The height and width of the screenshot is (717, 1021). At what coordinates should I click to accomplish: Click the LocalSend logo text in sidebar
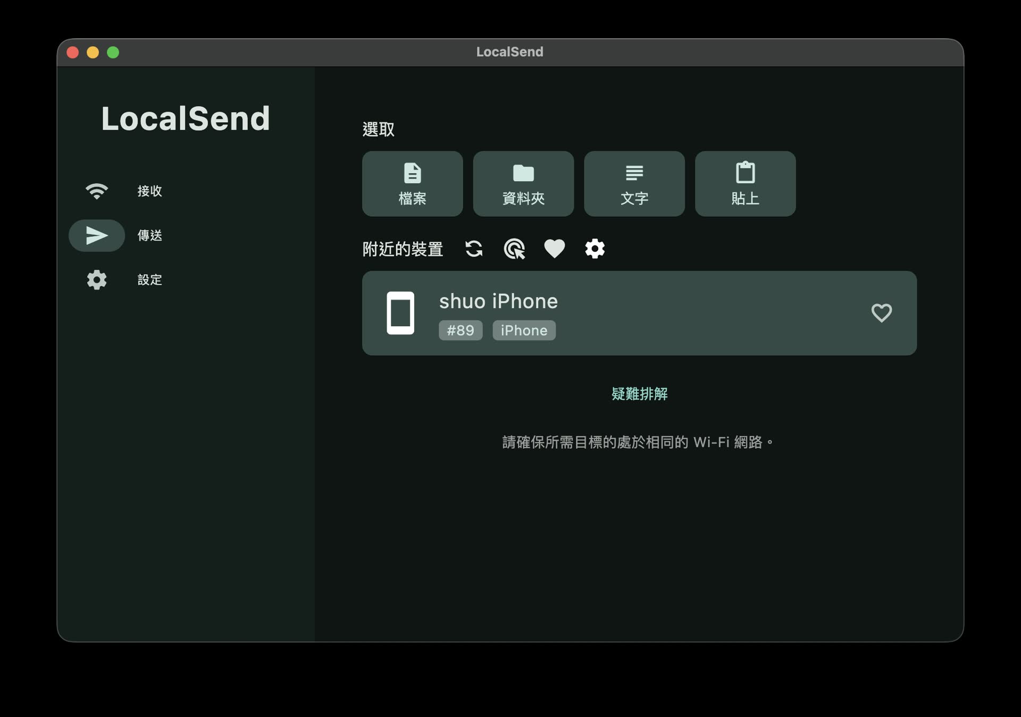pos(186,118)
